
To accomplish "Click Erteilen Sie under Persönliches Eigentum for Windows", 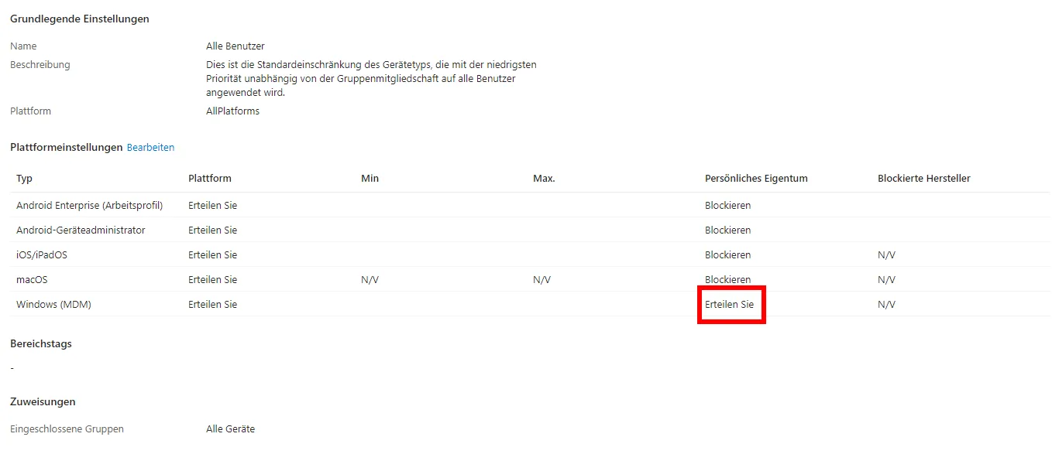I will pos(729,305).
